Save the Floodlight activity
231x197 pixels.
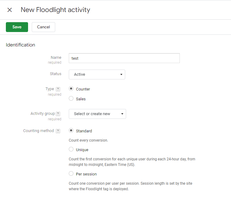(17, 27)
